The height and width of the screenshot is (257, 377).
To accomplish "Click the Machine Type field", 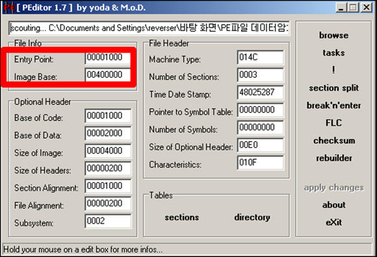I will click(261, 57).
